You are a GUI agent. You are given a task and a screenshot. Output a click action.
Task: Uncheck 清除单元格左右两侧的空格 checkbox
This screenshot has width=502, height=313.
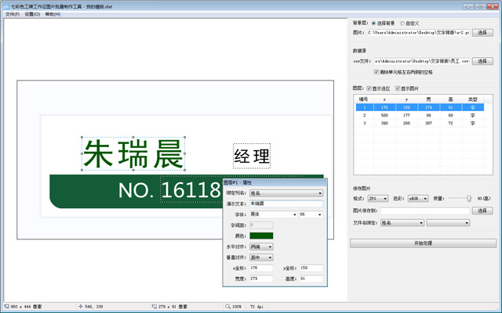376,72
